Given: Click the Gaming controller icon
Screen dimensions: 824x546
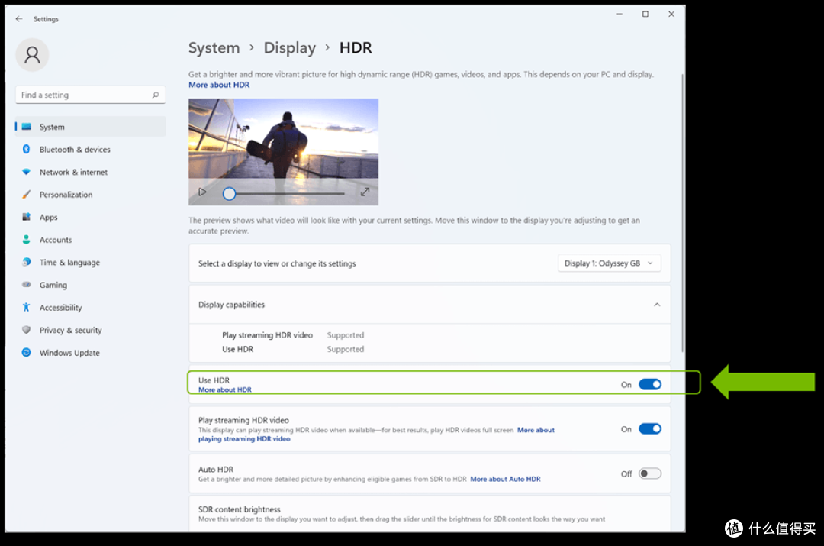Looking at the screenshot, I should click(26, 285).
